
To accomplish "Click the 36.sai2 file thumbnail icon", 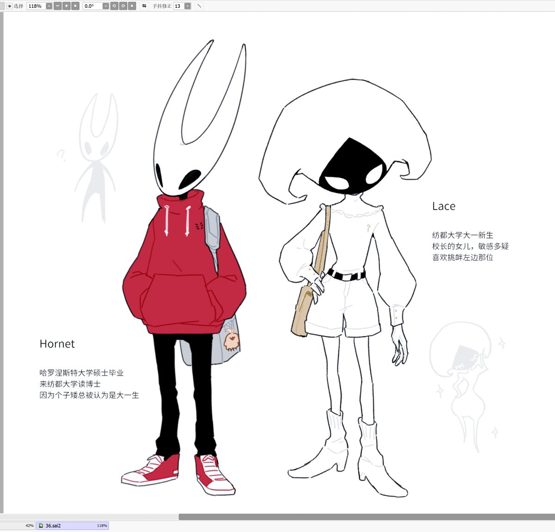I will [x=41, y=526].
